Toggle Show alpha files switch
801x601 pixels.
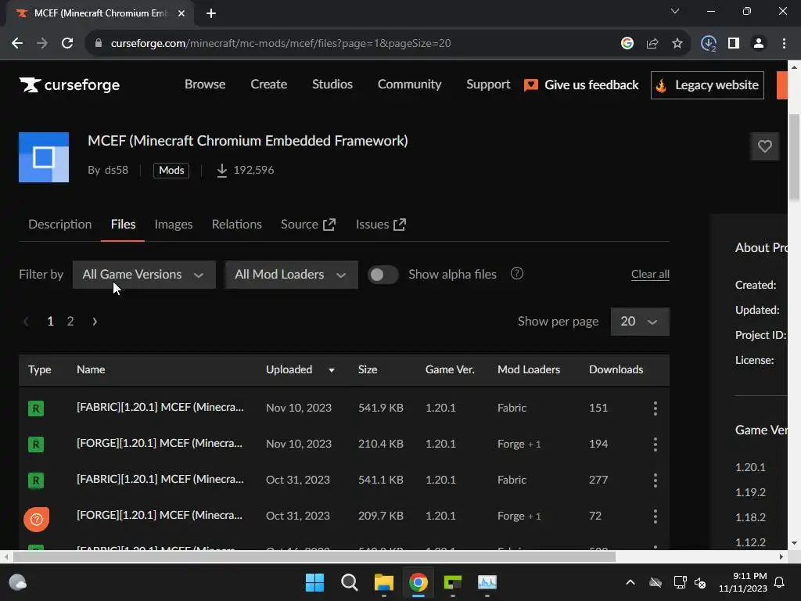pos(383,275)
